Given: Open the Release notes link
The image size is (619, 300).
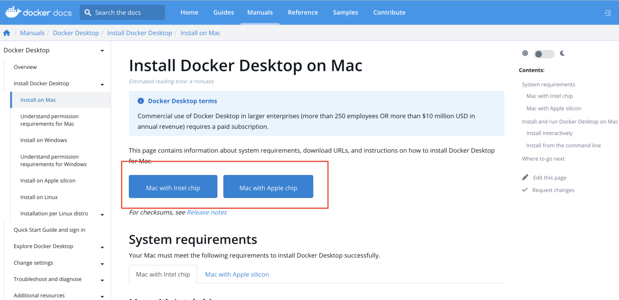Looking at the screenshot, I should pos(206,212).
